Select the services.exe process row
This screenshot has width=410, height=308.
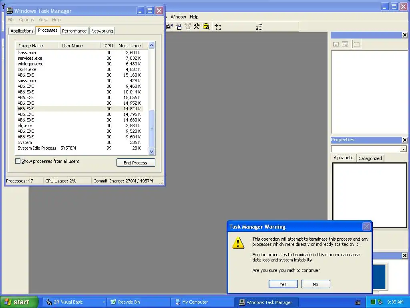pyautogui.click(x=80, y=58)
